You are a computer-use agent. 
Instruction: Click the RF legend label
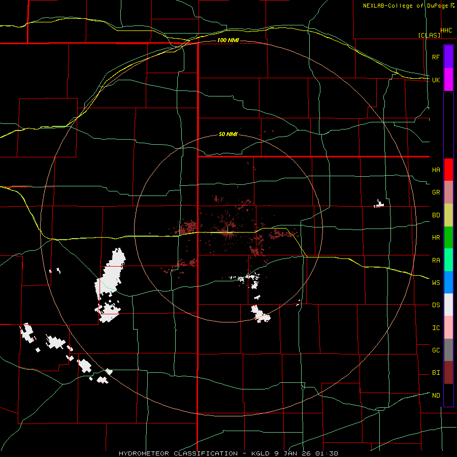pos(436,57)
